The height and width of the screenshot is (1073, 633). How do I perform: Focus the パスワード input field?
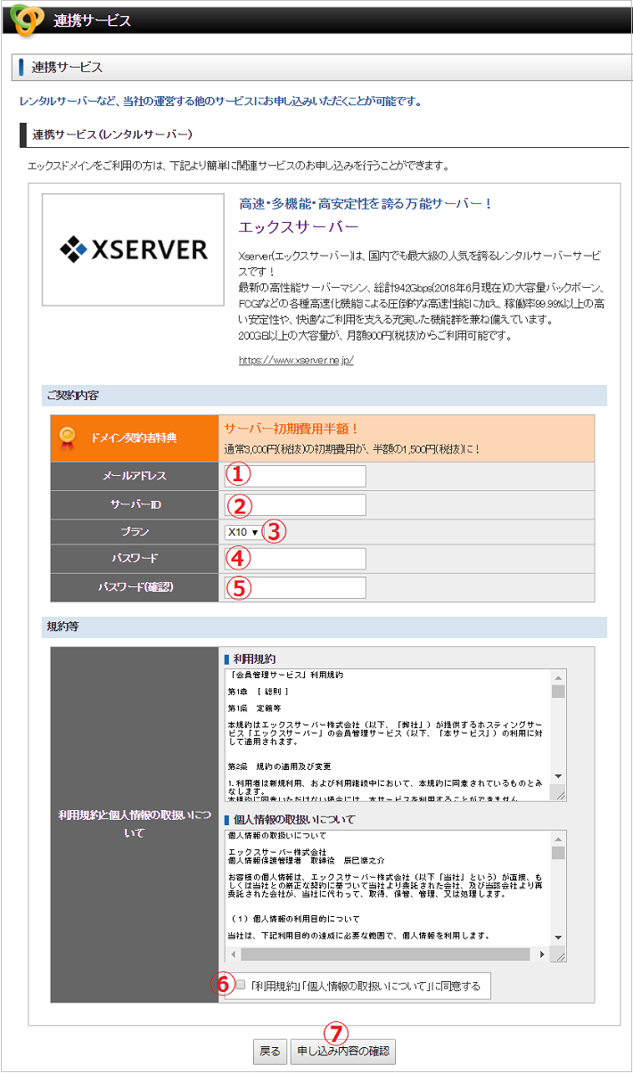pos(295,559)
